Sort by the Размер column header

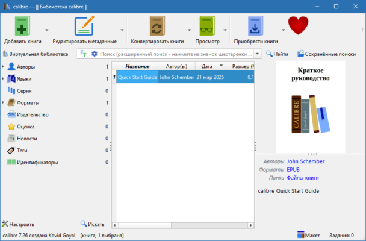click(x=240, y=66)
